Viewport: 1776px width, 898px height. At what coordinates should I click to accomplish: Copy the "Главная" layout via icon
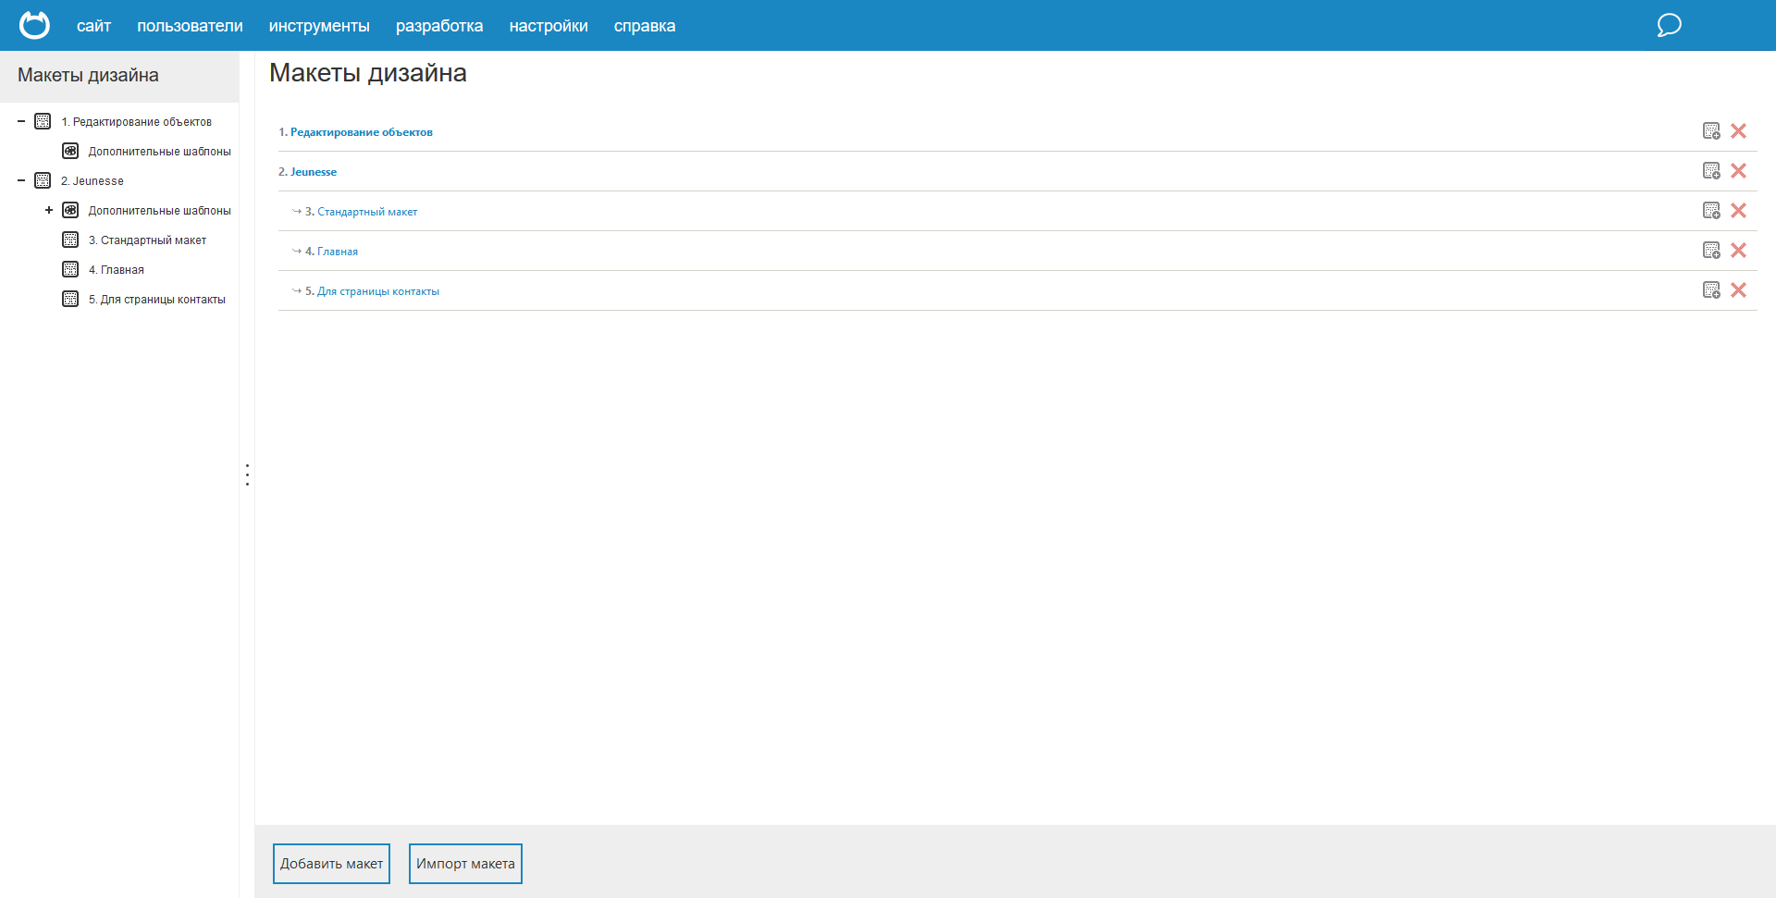1711,251
